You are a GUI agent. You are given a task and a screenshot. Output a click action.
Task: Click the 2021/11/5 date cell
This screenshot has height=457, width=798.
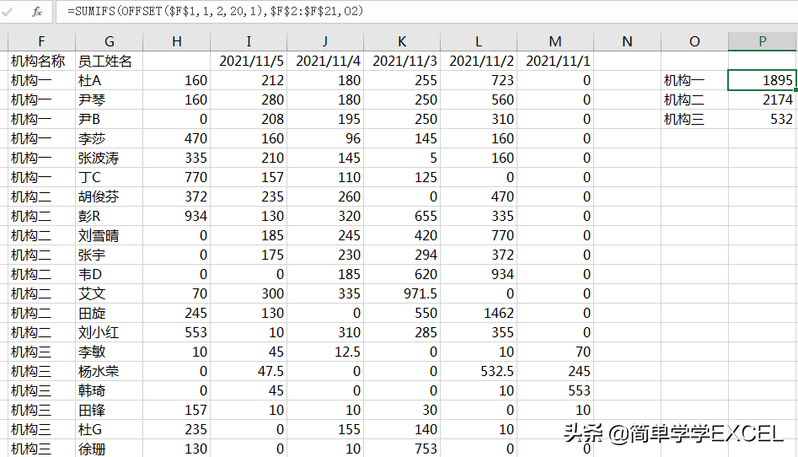[x=249, y=62]
